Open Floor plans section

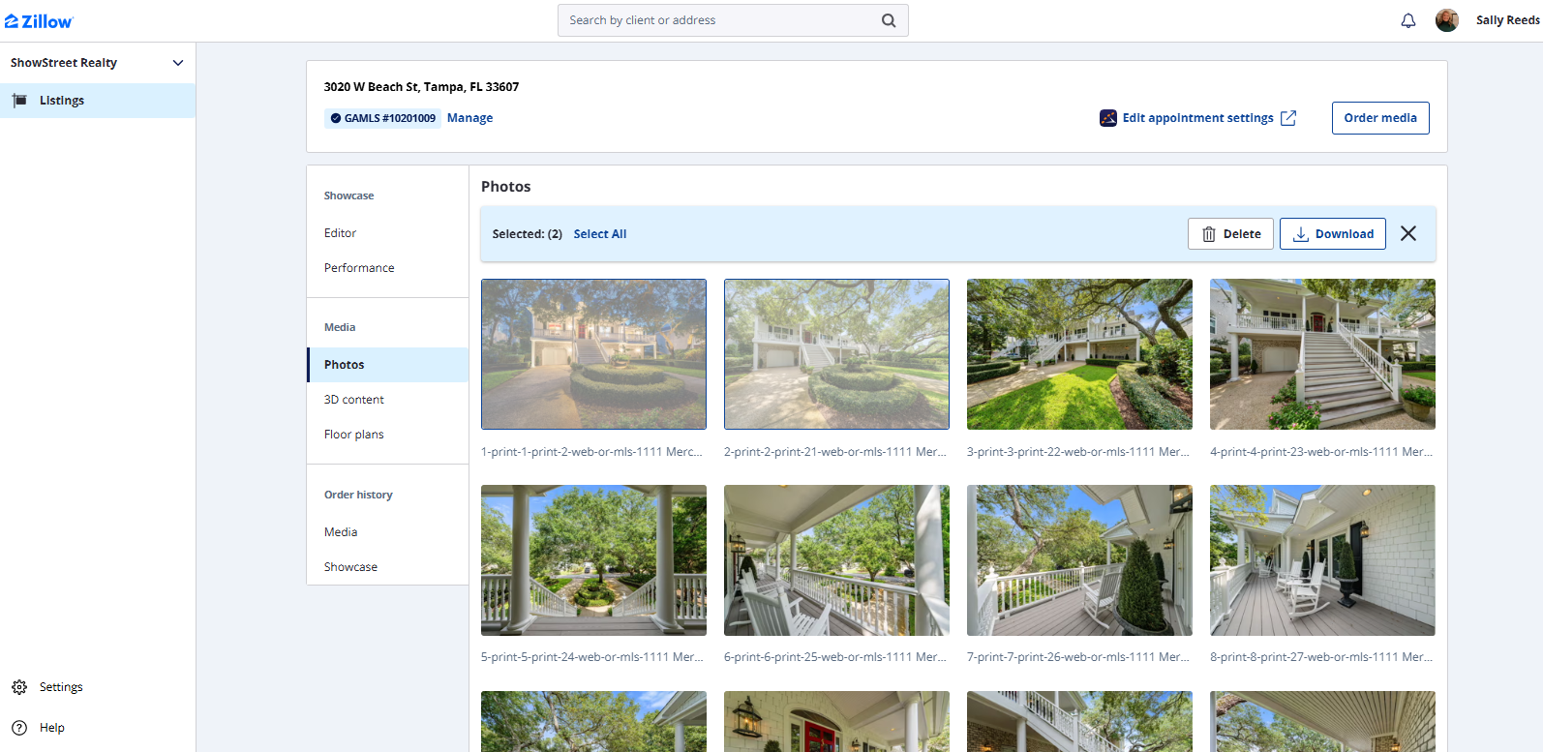354,435
